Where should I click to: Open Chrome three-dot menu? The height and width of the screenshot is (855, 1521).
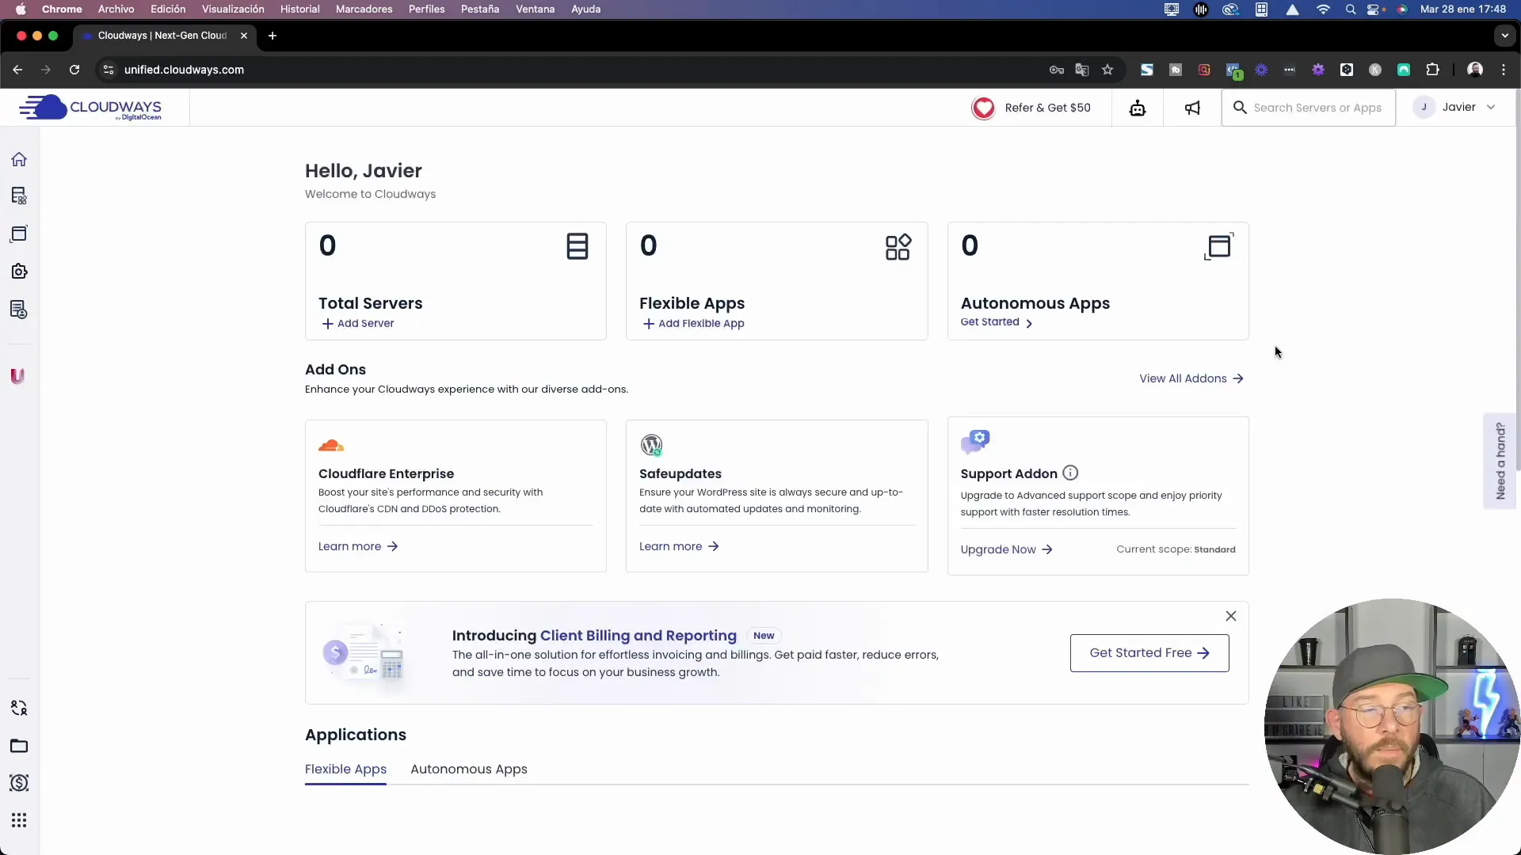1504,70
